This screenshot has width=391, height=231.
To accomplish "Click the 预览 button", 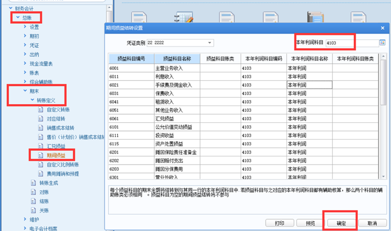I will (x=310, y=223).
